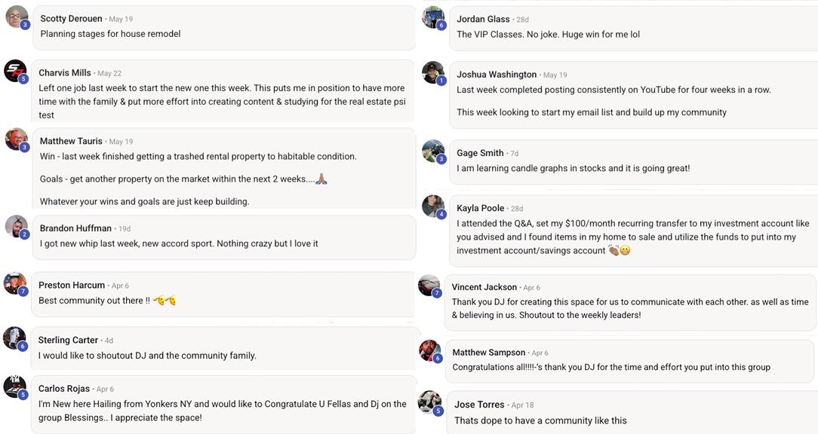Click Charvis Mills' avatar picture

[x=15, y=71]
